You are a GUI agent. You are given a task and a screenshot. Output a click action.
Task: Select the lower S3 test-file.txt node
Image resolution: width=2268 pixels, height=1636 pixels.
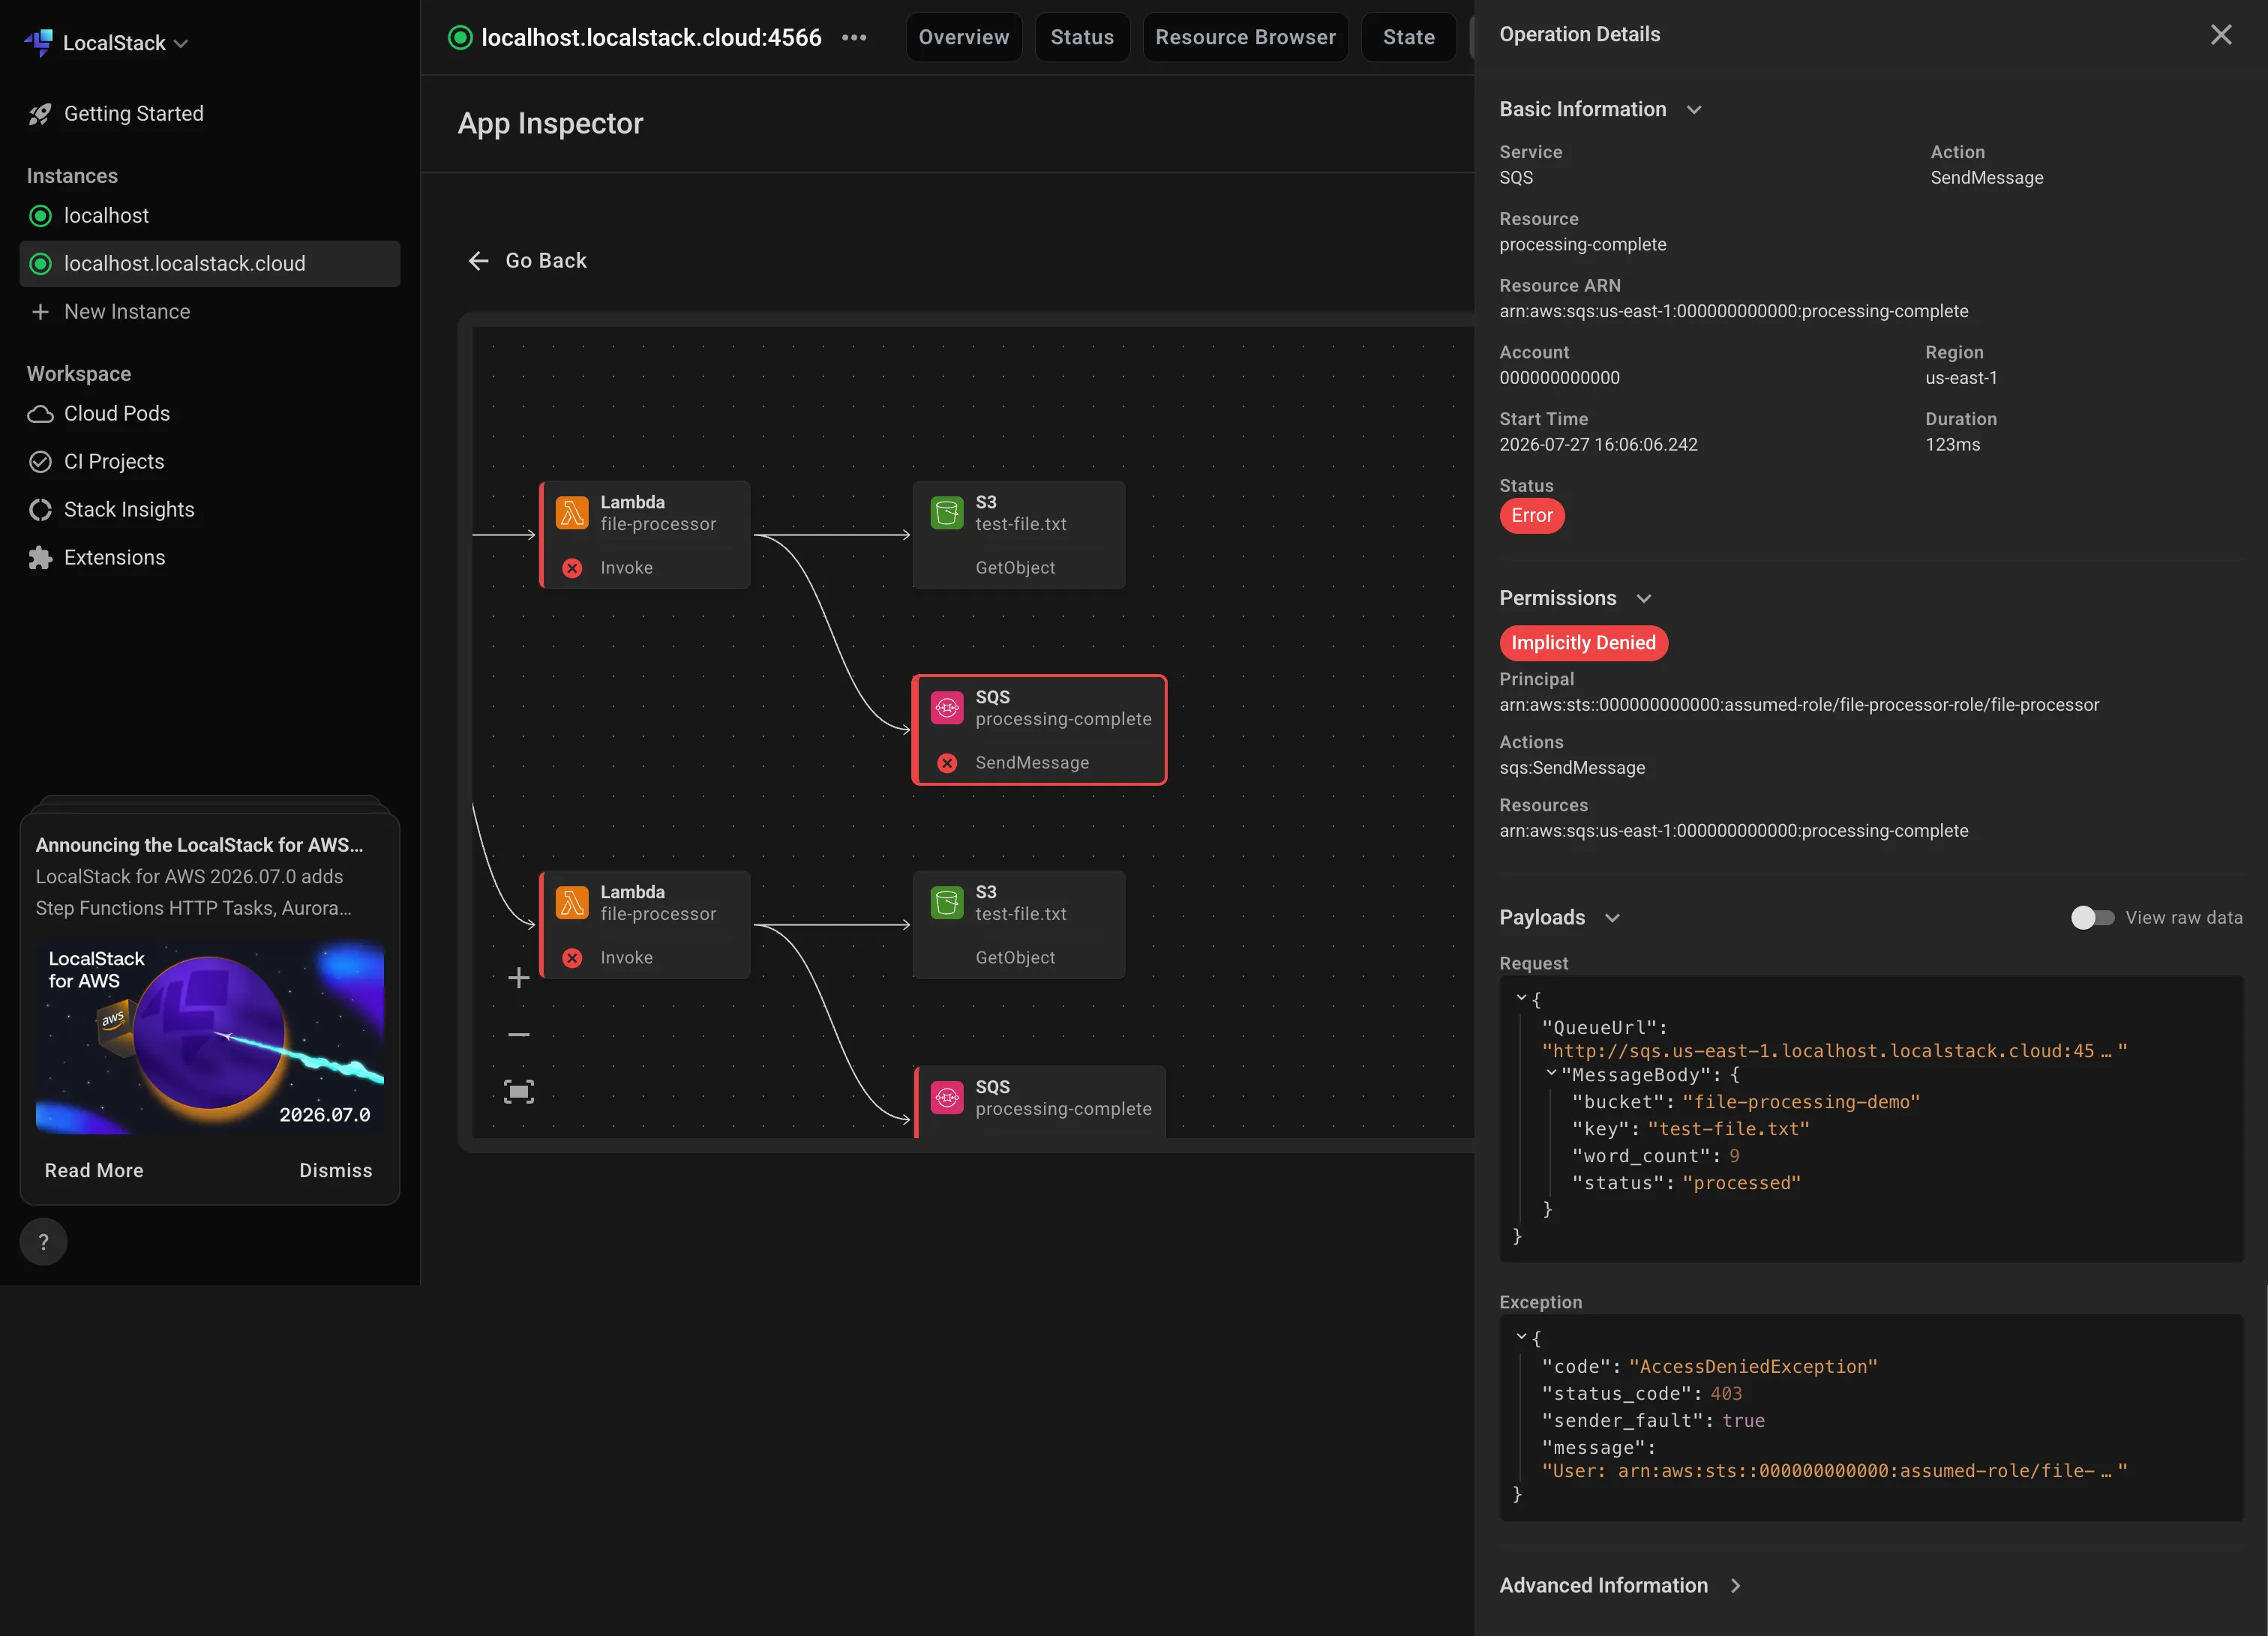pos(1018,925)
